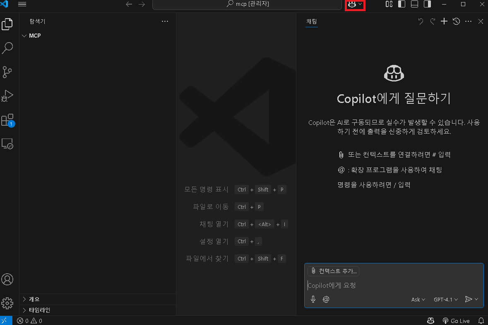Viewport: 488px width, 325px height.
Task: Open the Copilot title bar dropdown arrow
Action: tap(361, 4)
